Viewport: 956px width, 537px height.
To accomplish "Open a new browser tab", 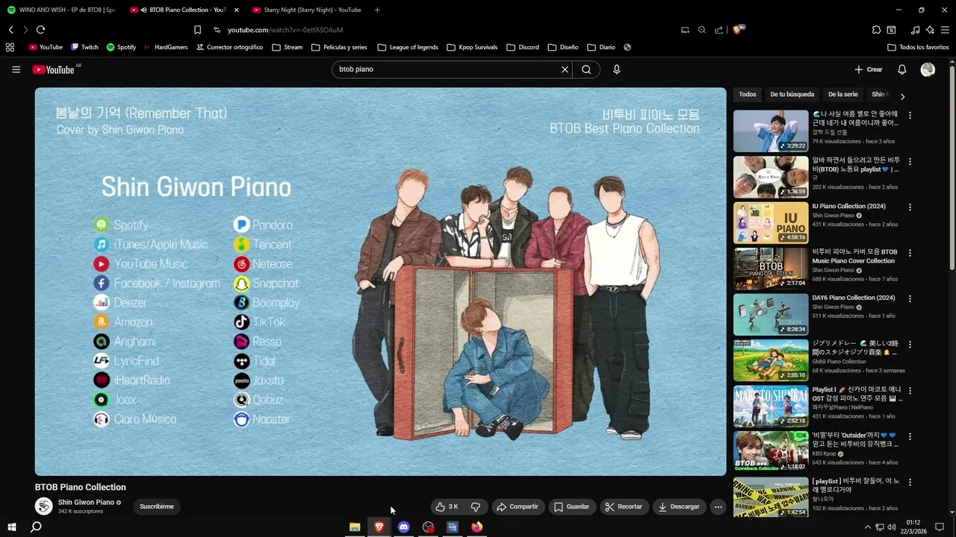I will (377, 10).
